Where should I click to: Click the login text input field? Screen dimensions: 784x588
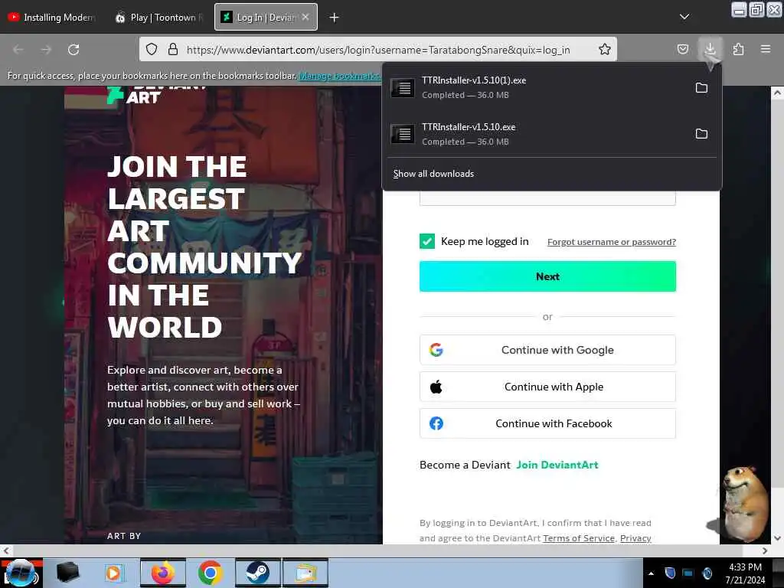click(x=547, y=198)
